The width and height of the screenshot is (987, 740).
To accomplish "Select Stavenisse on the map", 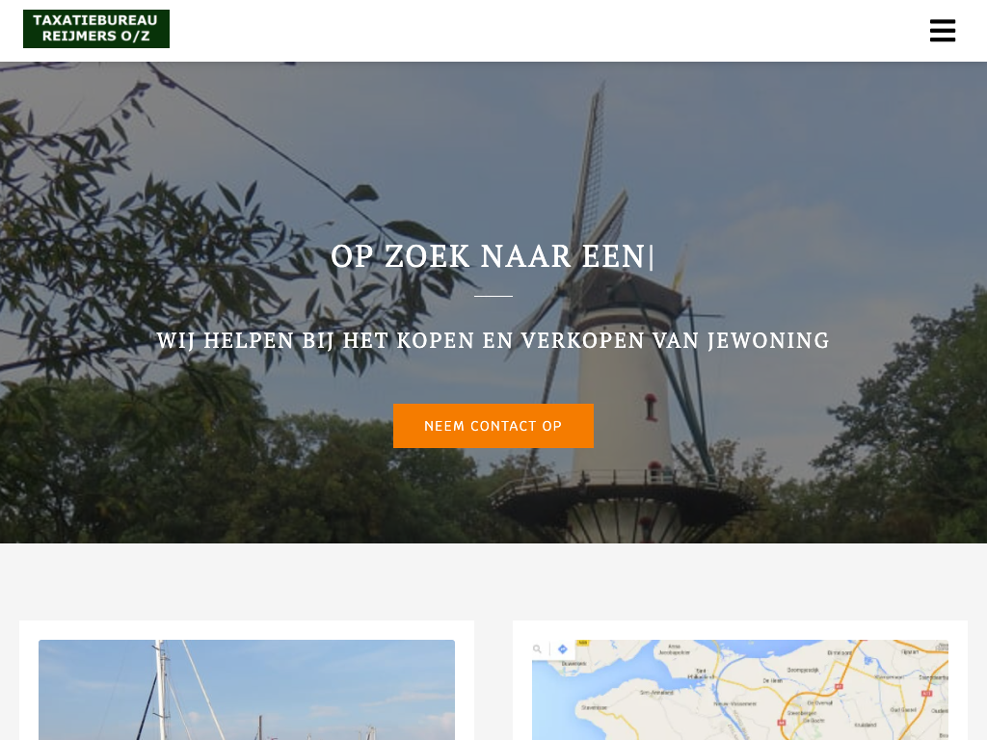I will click(x=594, y=708).
